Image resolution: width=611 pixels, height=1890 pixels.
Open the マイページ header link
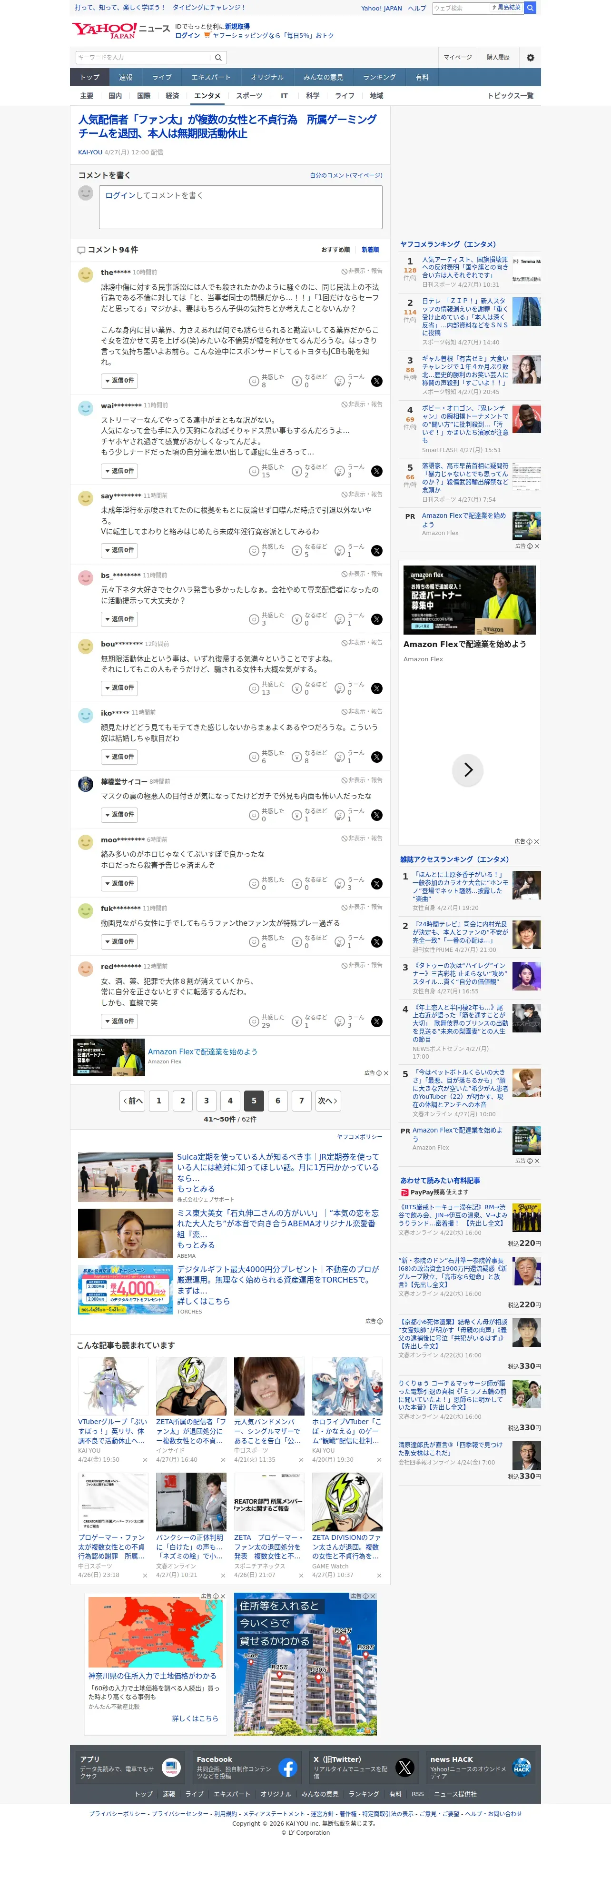[458, 57]
